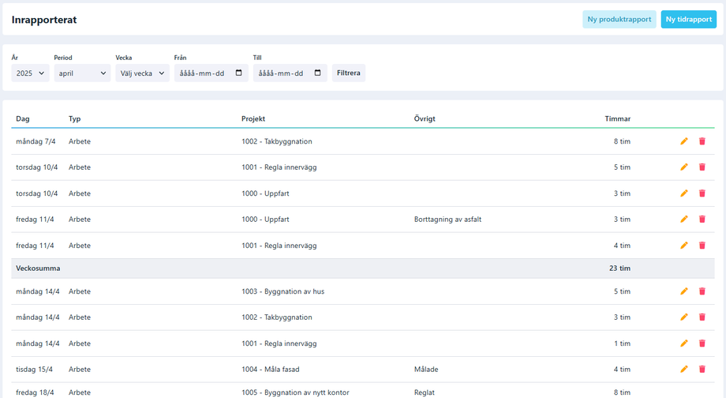The image size is (726, 398).
Task: Delete fredag 11/4 Regla innervägg entry
Action: 702,246
